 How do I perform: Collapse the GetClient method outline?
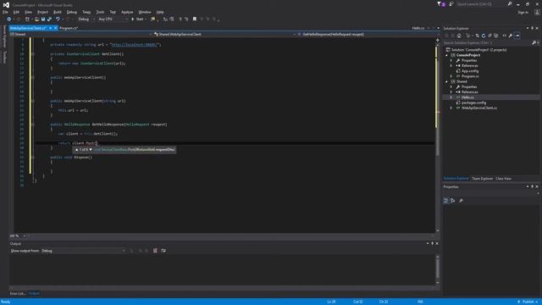(x=33, y=54)
